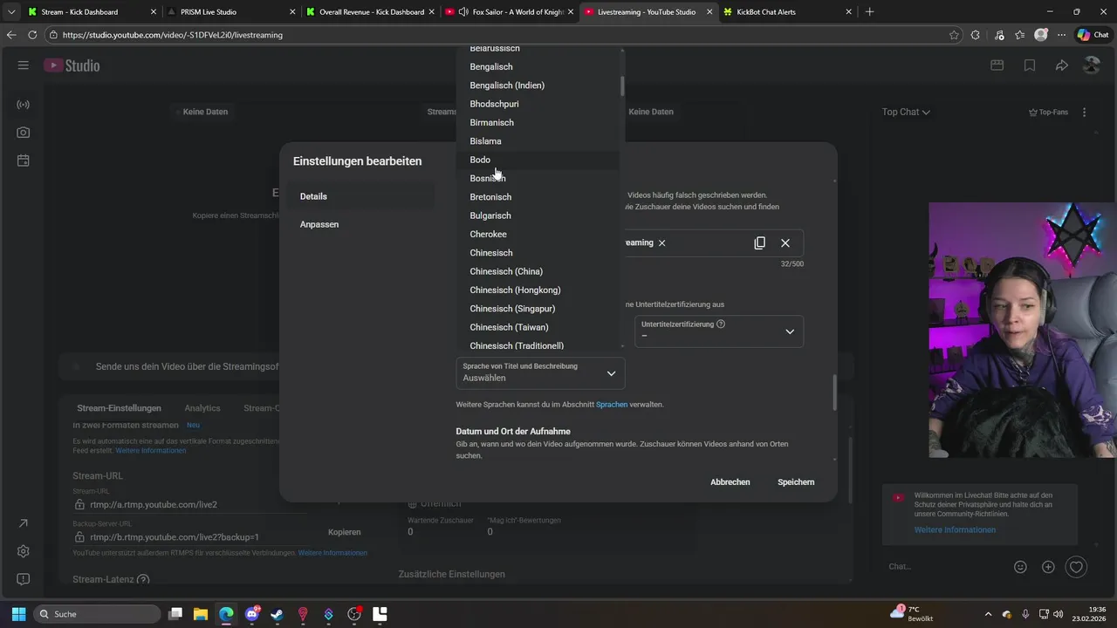Select the Webcam sidebar camera icon
Image resolution: width=1117 pixels, height=628 pixels.
24,133
